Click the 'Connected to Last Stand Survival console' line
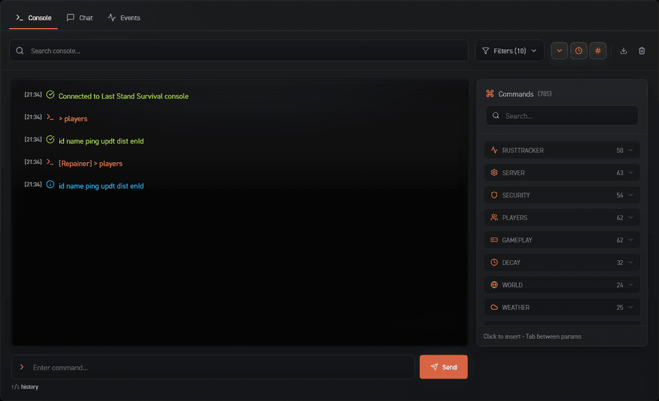This screenshot has width=659, height=401. tap(123, 96)
